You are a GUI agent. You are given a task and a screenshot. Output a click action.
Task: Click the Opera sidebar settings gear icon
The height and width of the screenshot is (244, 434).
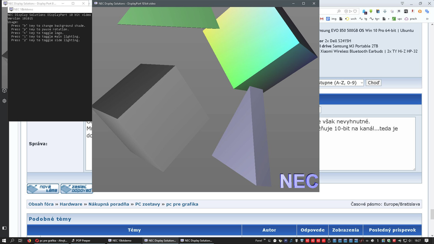[x=4, y=101]
